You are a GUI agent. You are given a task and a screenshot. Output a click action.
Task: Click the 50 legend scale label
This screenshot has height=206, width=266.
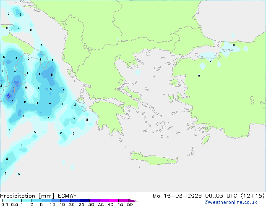(130, 204)
